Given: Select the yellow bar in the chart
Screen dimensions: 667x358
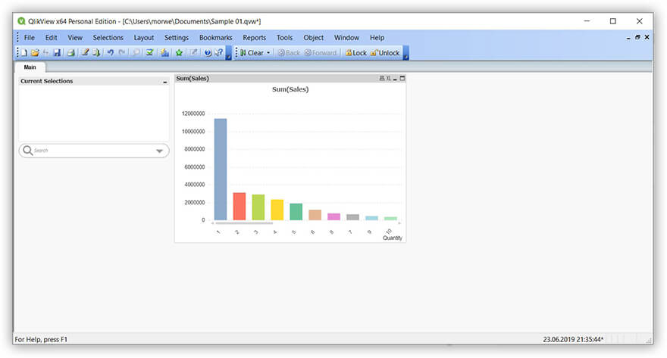Looking at the screenshot, I should pyautogui.click(x=277, y=210).
